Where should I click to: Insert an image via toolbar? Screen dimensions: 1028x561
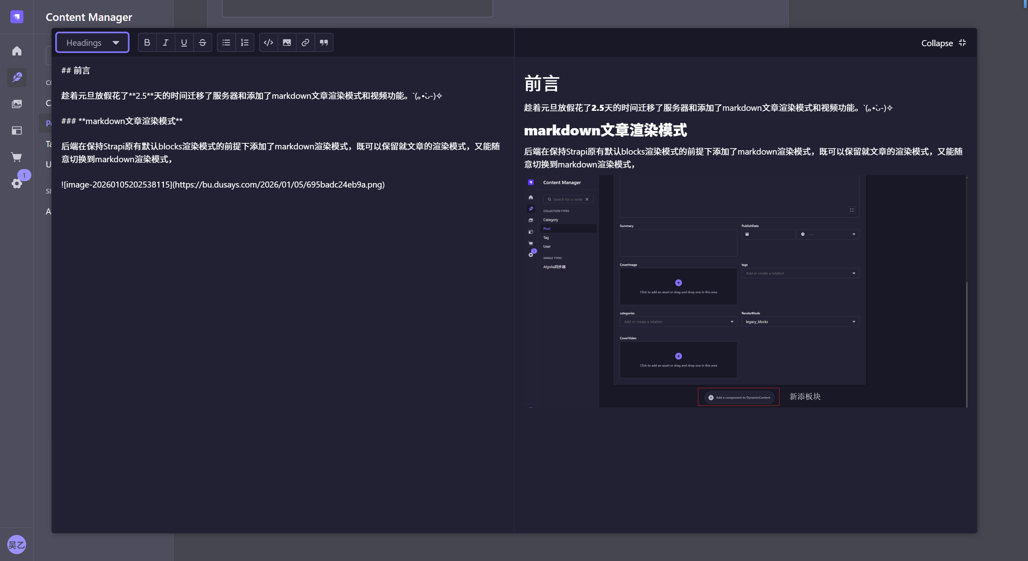[x=287, y=43]
